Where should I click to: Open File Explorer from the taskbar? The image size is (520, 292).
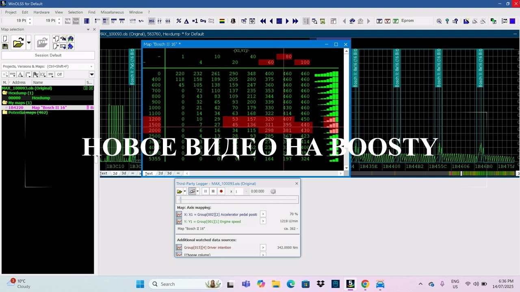(276, 284)
